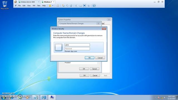
Task: Click Cancel in System Properties window
Action: click(95, 76)
